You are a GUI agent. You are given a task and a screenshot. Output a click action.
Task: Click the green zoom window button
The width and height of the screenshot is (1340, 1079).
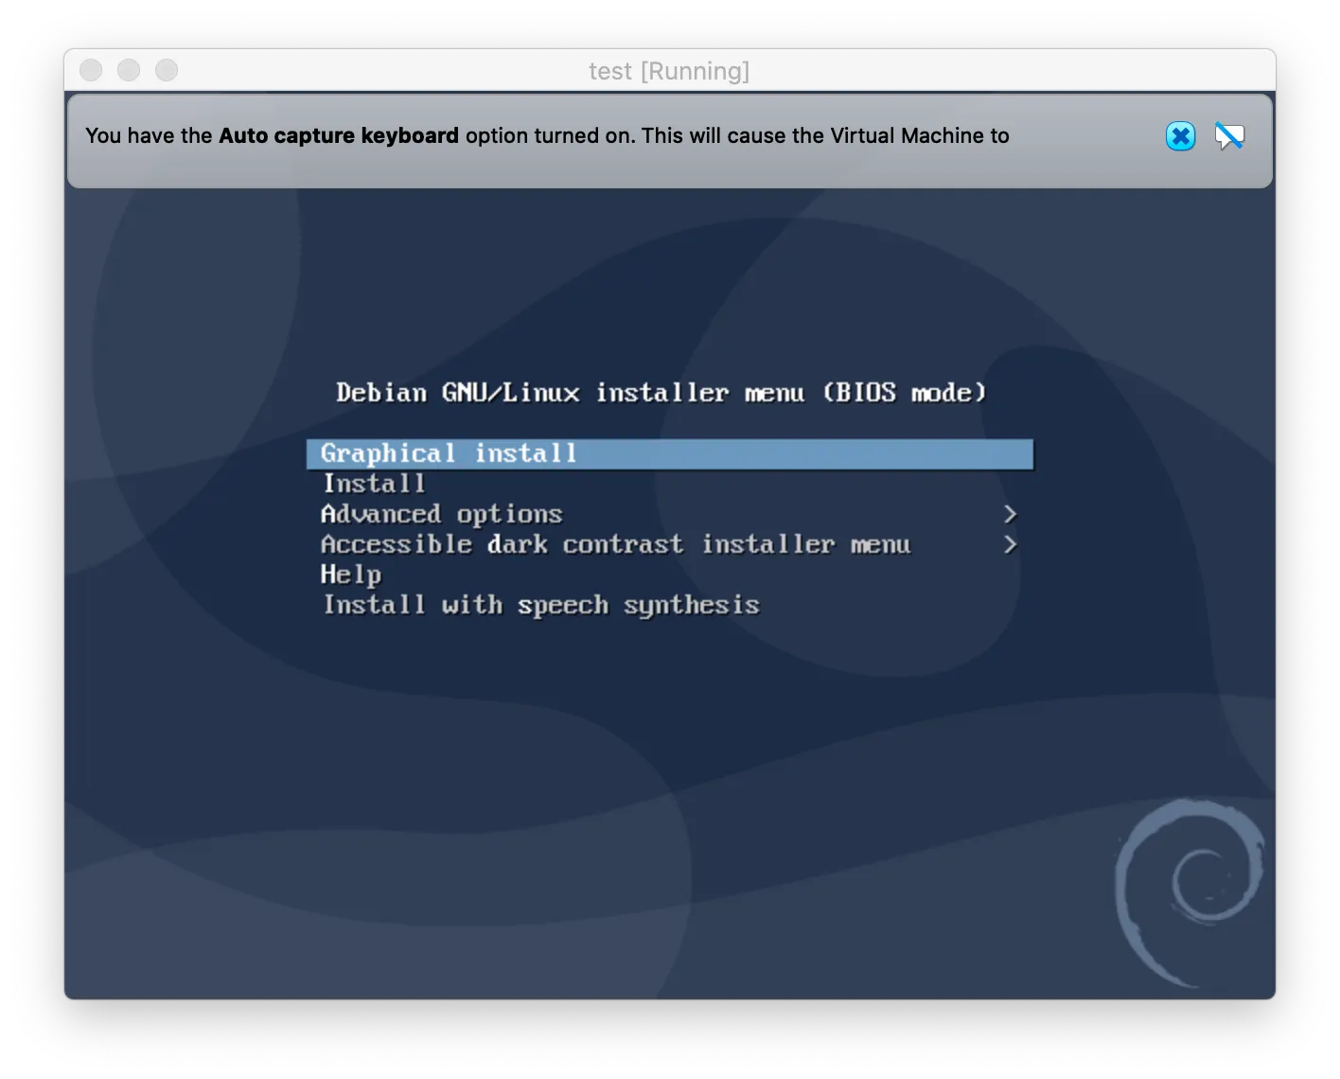tap(167, 70)
